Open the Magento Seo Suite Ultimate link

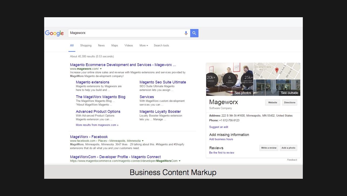(163, 82)
